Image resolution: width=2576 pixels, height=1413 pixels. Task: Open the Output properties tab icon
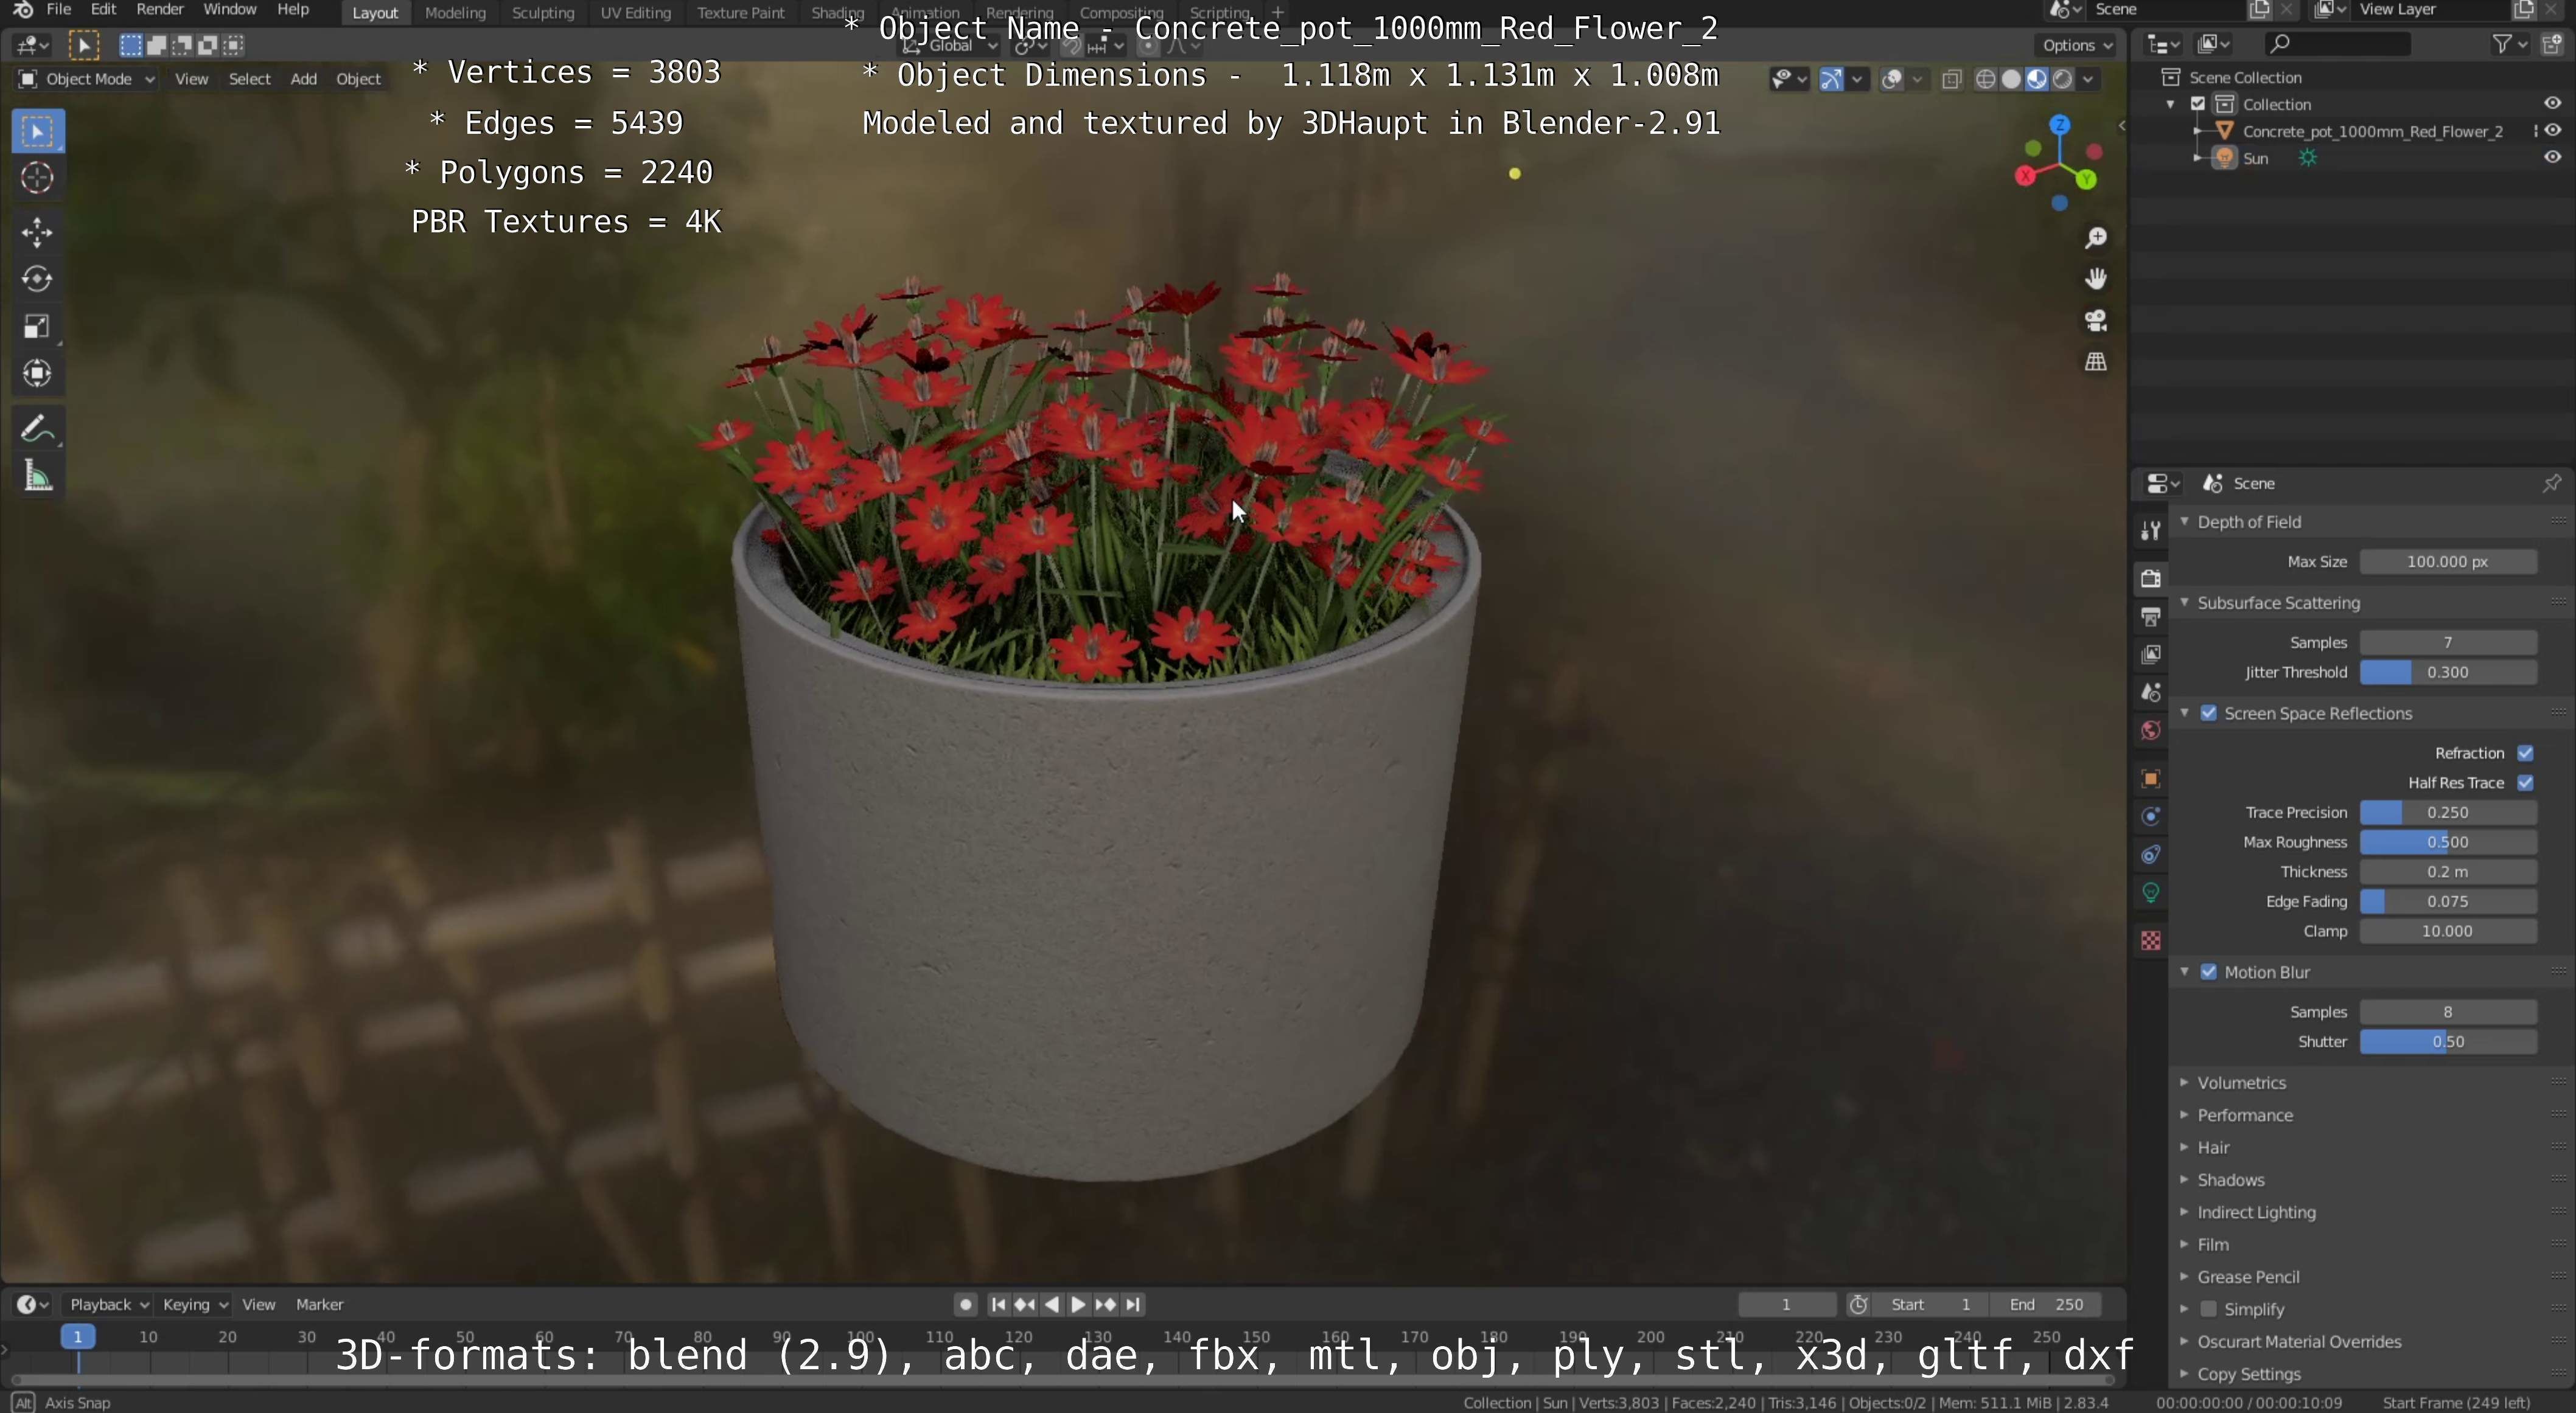click(x=2151, y=617)
